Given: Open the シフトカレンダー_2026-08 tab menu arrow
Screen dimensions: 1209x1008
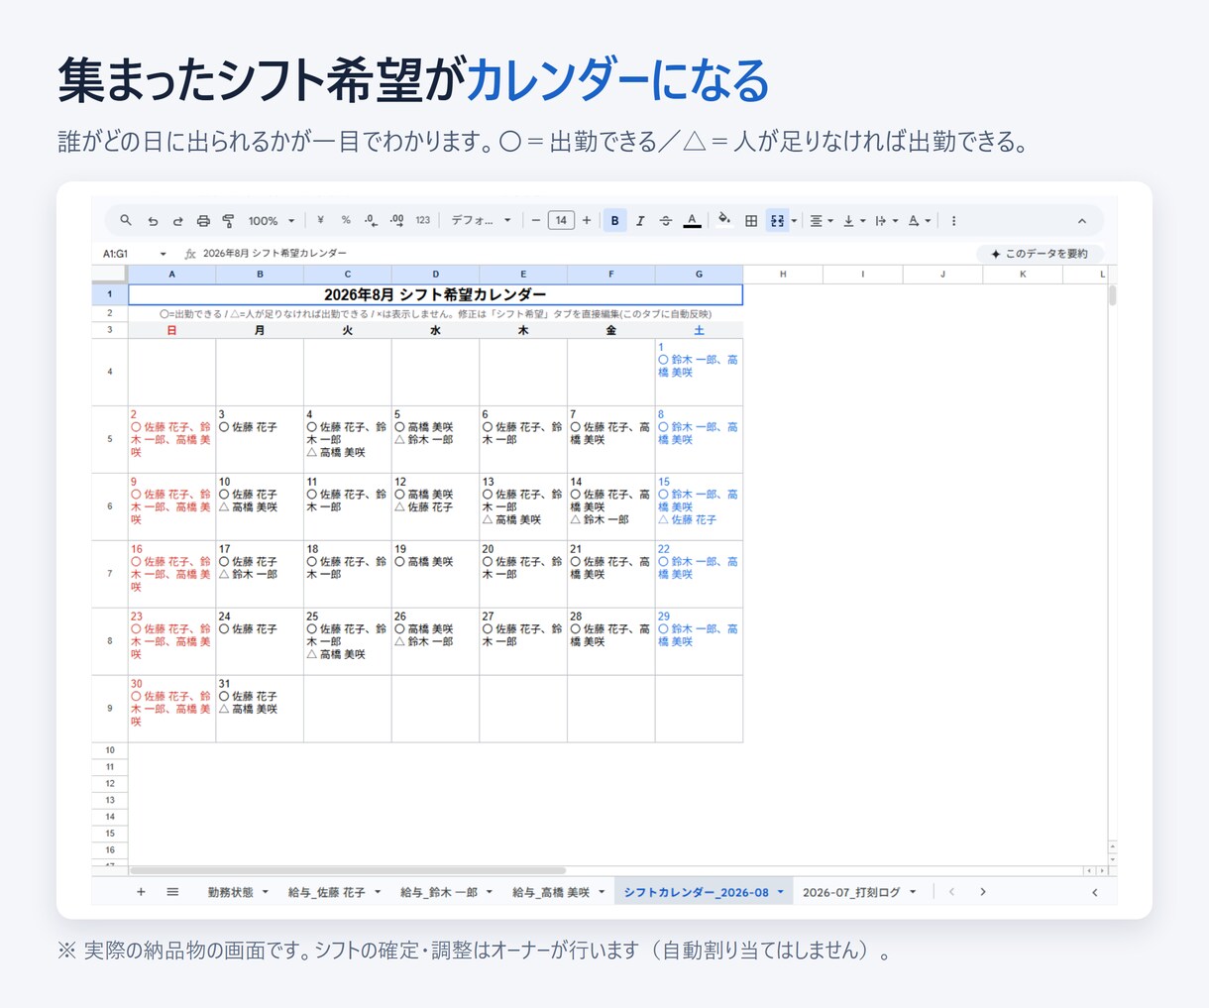Looking at the screenshot, I should 780,892.
